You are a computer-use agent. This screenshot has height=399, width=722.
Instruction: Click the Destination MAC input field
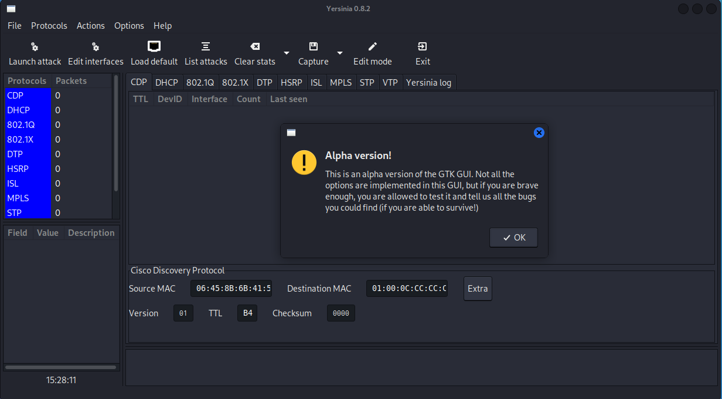407,288
